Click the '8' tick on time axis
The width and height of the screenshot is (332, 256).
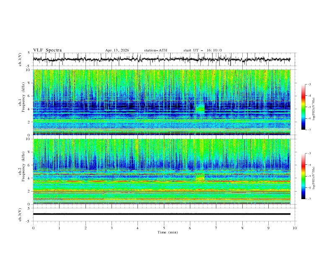(242, 228)
